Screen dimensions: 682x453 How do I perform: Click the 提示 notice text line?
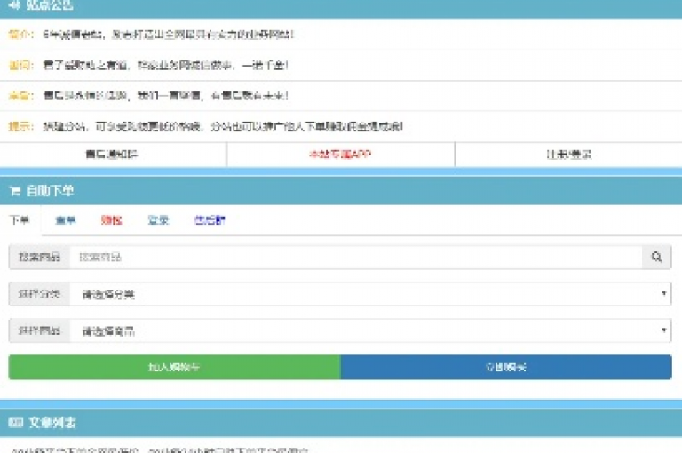(205, 127)
